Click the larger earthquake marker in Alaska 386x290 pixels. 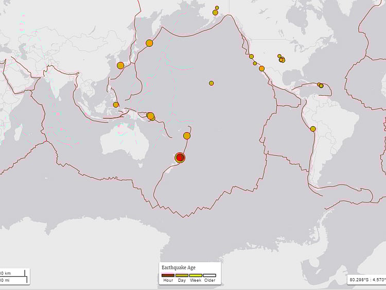[x=215, y=12]
